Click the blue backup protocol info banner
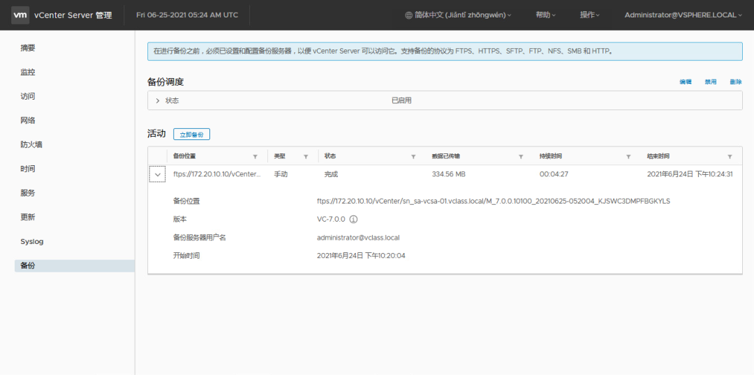Screen dimensions: 754x375 pyautogui.click(x=445, y=52)
